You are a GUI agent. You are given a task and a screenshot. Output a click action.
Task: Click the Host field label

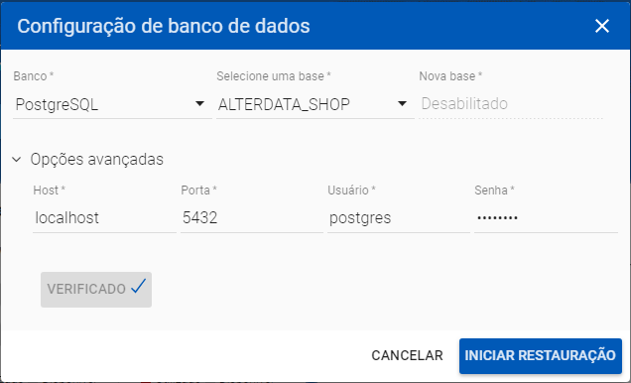(49, 190)
